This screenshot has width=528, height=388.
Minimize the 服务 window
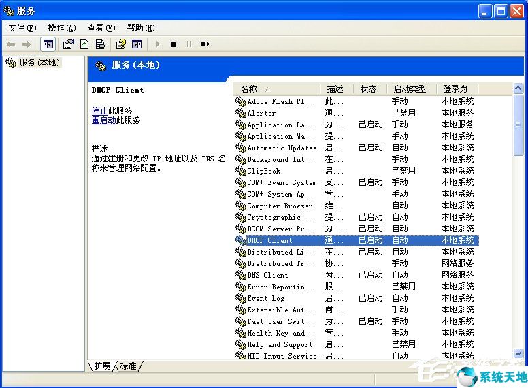click(485, 11)
